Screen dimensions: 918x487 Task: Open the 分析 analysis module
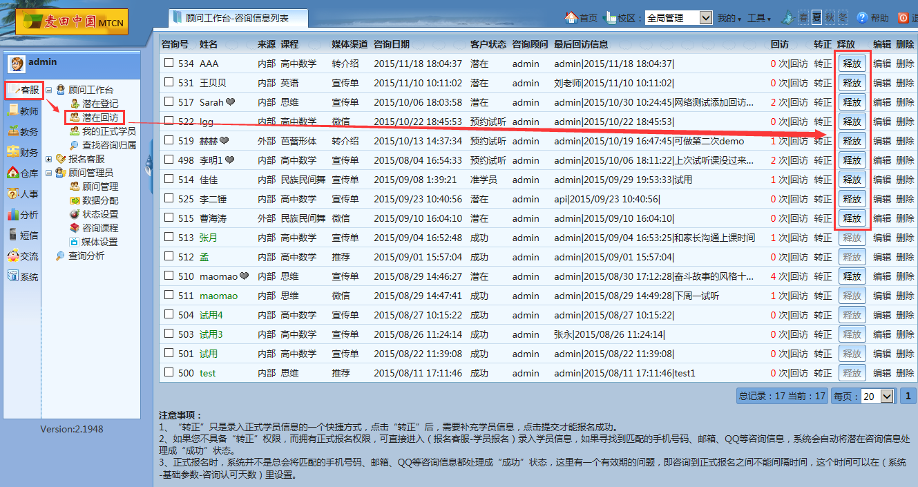tap(23, 214)
